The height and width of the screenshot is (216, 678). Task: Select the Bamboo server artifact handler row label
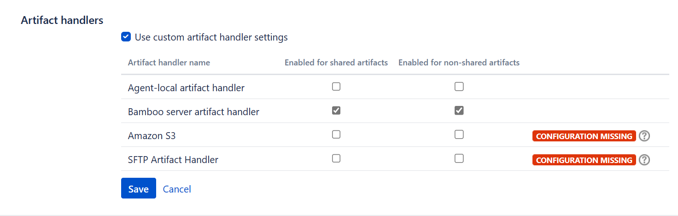coord(193,111)
